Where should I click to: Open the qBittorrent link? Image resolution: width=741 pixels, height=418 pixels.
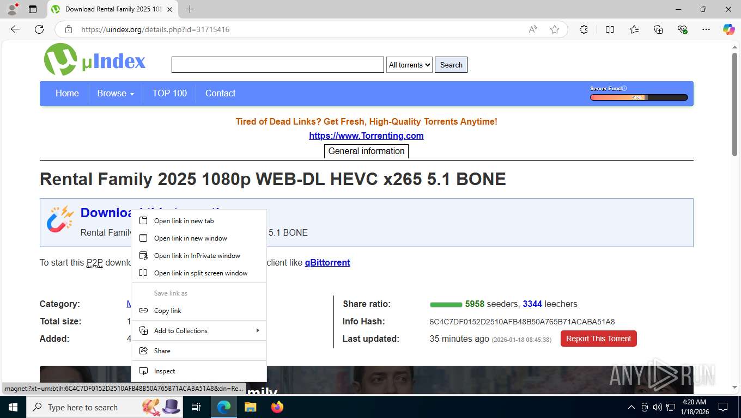(x=327, y=262)
